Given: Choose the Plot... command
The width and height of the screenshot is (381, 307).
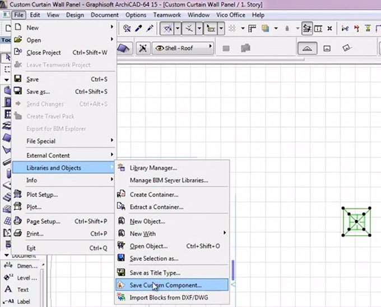Looking at the screenshot, I should click(63, 207).
